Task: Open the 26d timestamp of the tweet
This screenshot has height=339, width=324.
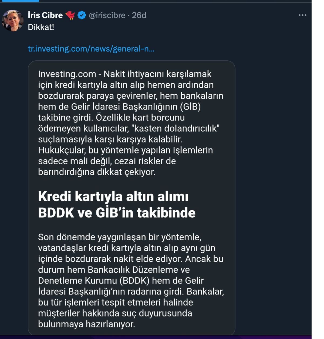Action: click(x=139, y=15)
